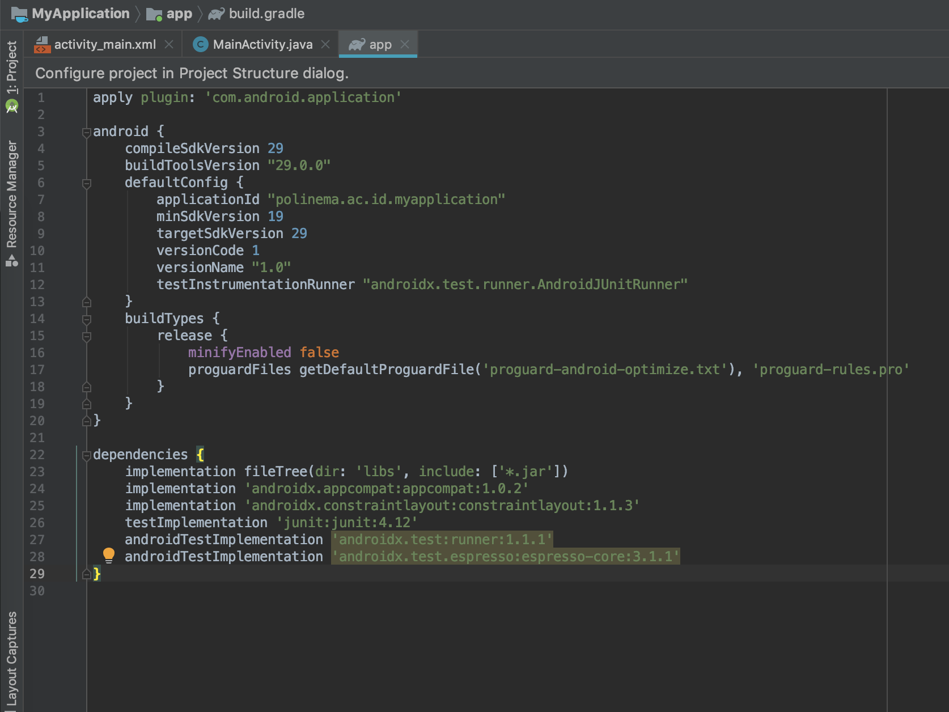The image size is (949, 712).
Task: Close the app gradle tab
Action: (405, 44)
